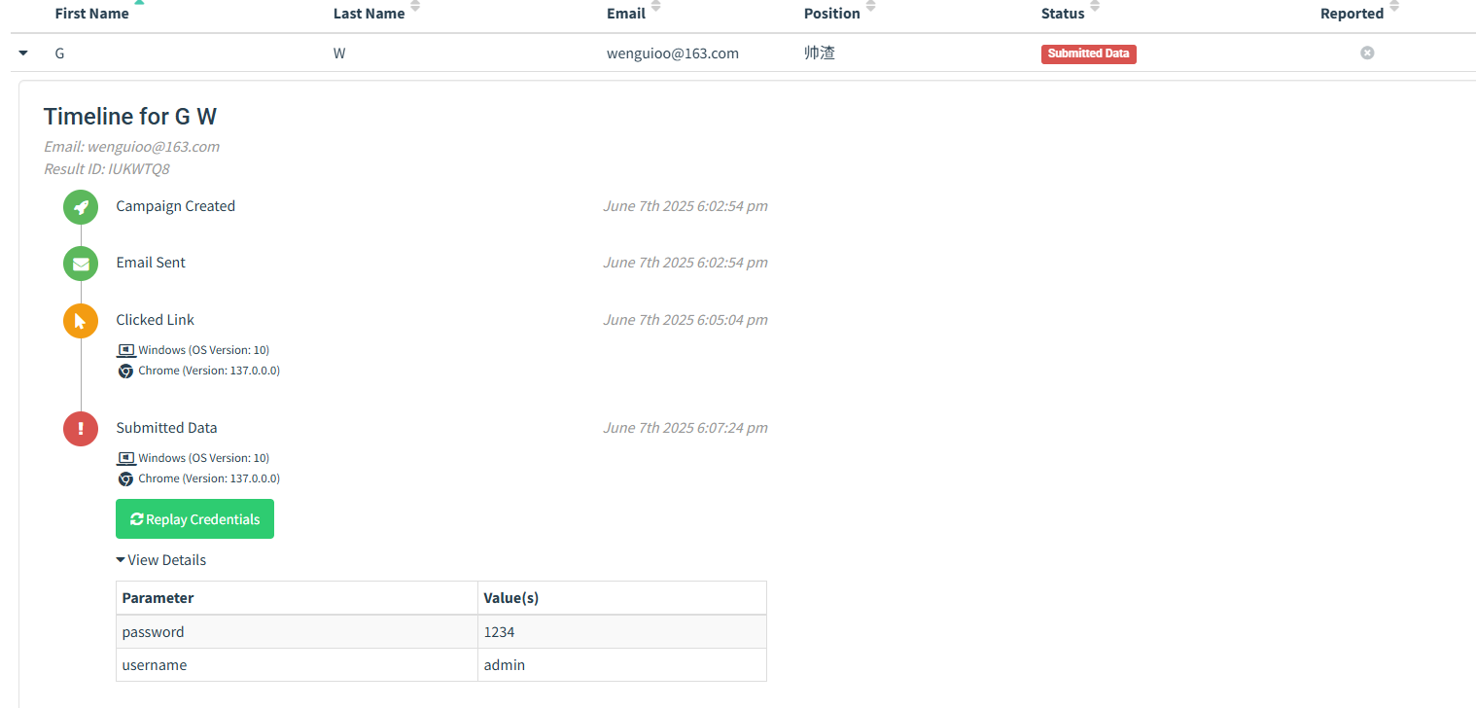Click the Chrome icon under Clicked Link
The height and width of the screenshot is (708, 1476).
pos(125,371)
